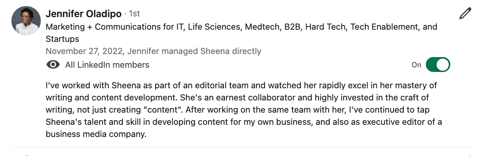485x156 pixels.
Task: Select the November 27, 2022 date text
Action: (85, 51)
